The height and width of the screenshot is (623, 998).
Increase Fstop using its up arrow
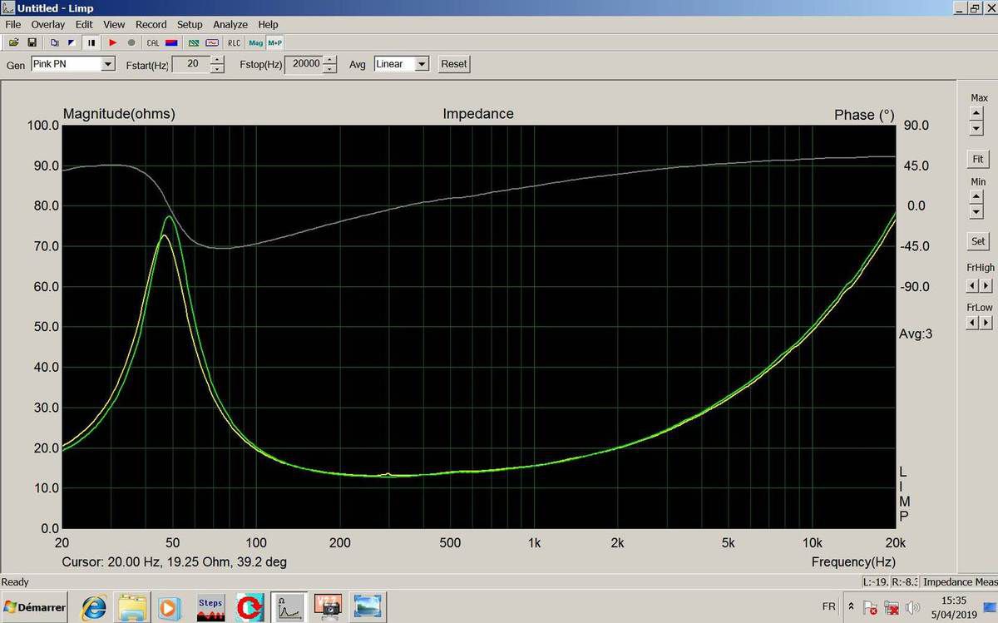click(x=330, y=60)
